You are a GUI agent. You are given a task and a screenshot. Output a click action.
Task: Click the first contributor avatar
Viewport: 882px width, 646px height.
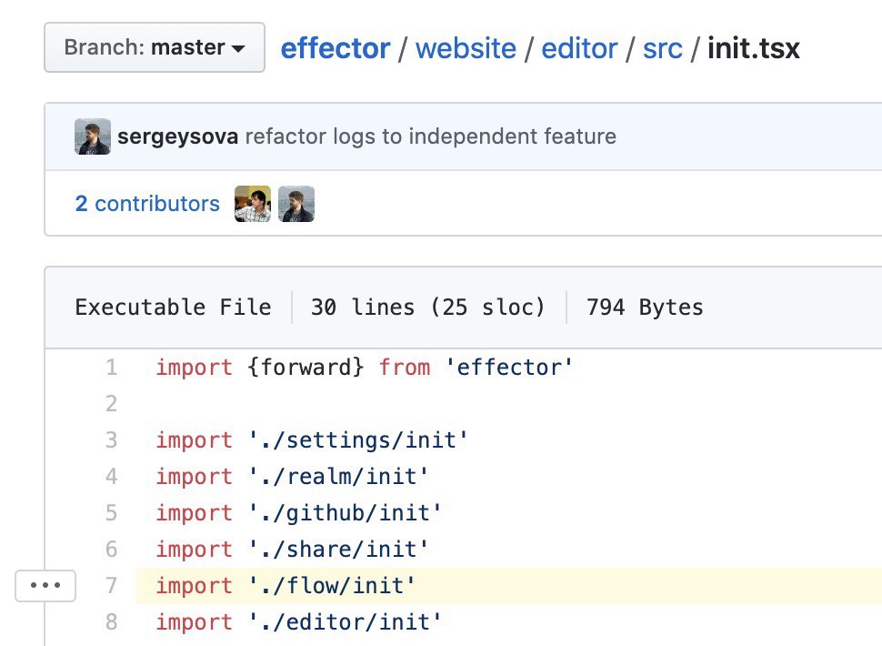tap(253, 204)
